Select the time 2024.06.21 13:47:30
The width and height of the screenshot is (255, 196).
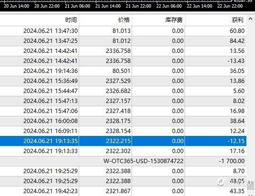tap(51, 31)
